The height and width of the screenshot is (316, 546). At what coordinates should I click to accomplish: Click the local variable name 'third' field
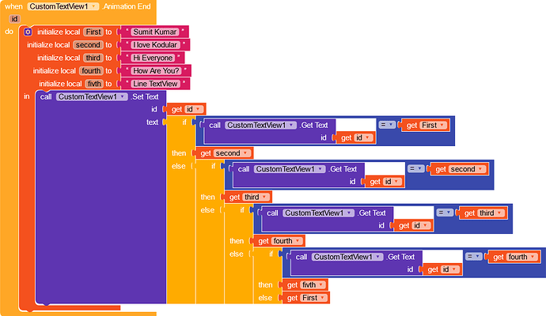(93, 58)
